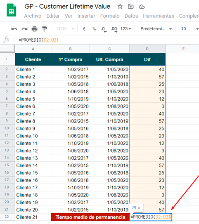Screen dimensions: 199x224
Task: Open the Herramientas menu
Action: pos(159,16)
